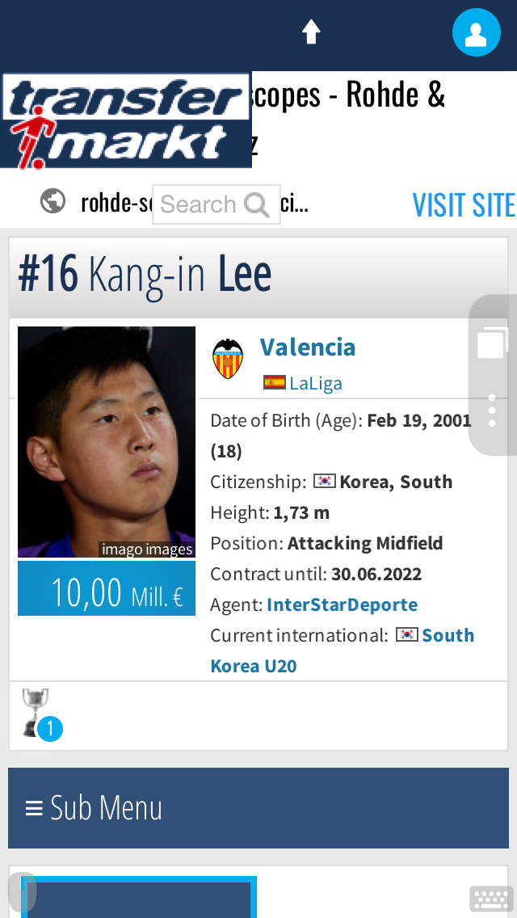Open the overlapping windows tabs icon
517x918 pixels.
pyautogui.click(x=492, y=342)
